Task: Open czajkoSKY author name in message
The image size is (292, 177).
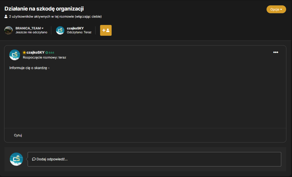Action: coord(35,53)
